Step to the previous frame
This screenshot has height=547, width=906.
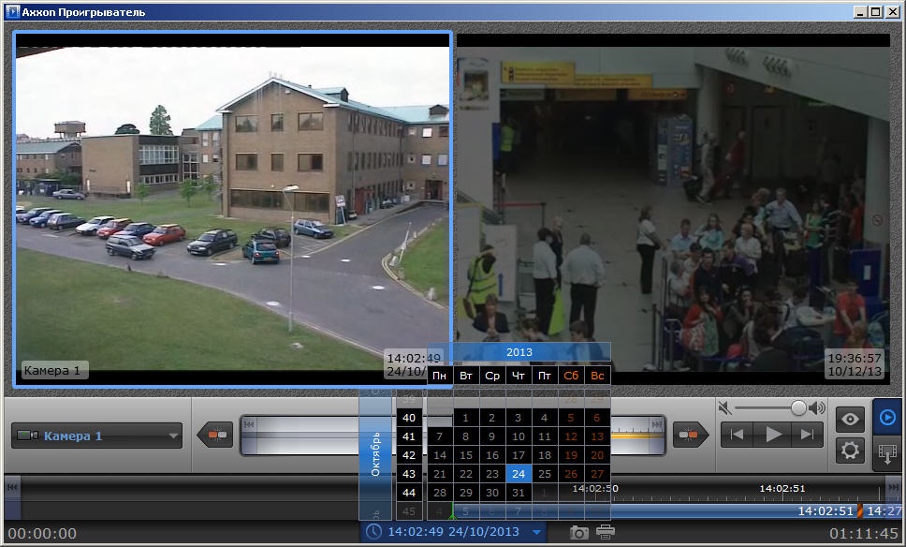738,435
